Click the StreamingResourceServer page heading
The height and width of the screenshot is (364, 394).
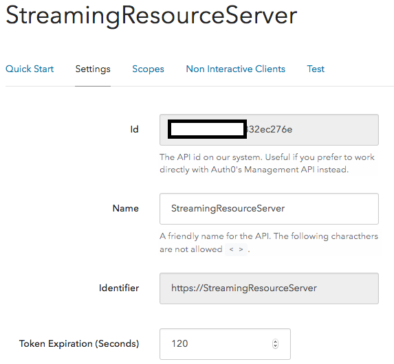[x=151, y=16]
